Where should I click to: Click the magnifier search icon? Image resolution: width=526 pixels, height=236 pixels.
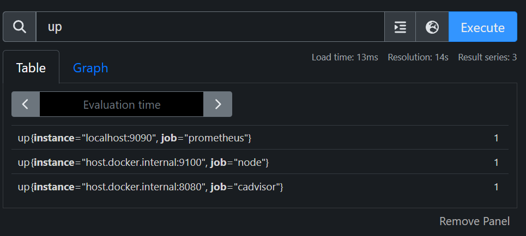tap(20, 27)
